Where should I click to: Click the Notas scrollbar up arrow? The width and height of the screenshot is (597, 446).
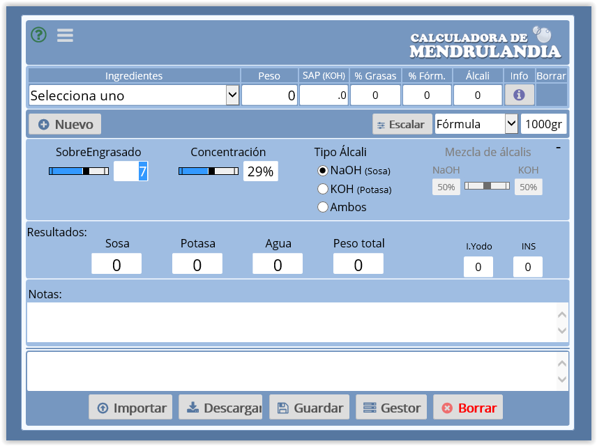562,315
